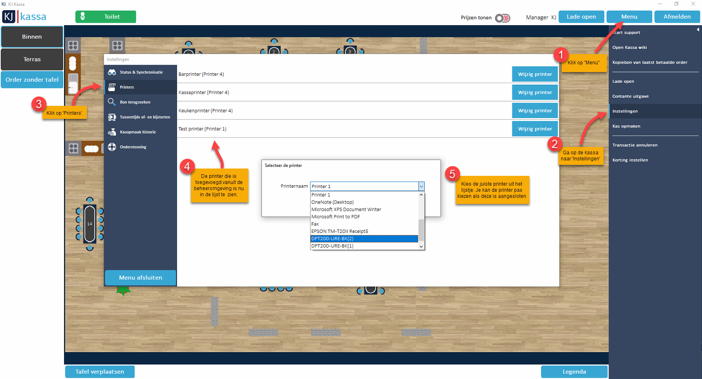Screen dimensions: 702x379
Task: Click the KJ Kassa logo
Action: pyautogui.click(x=24, y=17)
